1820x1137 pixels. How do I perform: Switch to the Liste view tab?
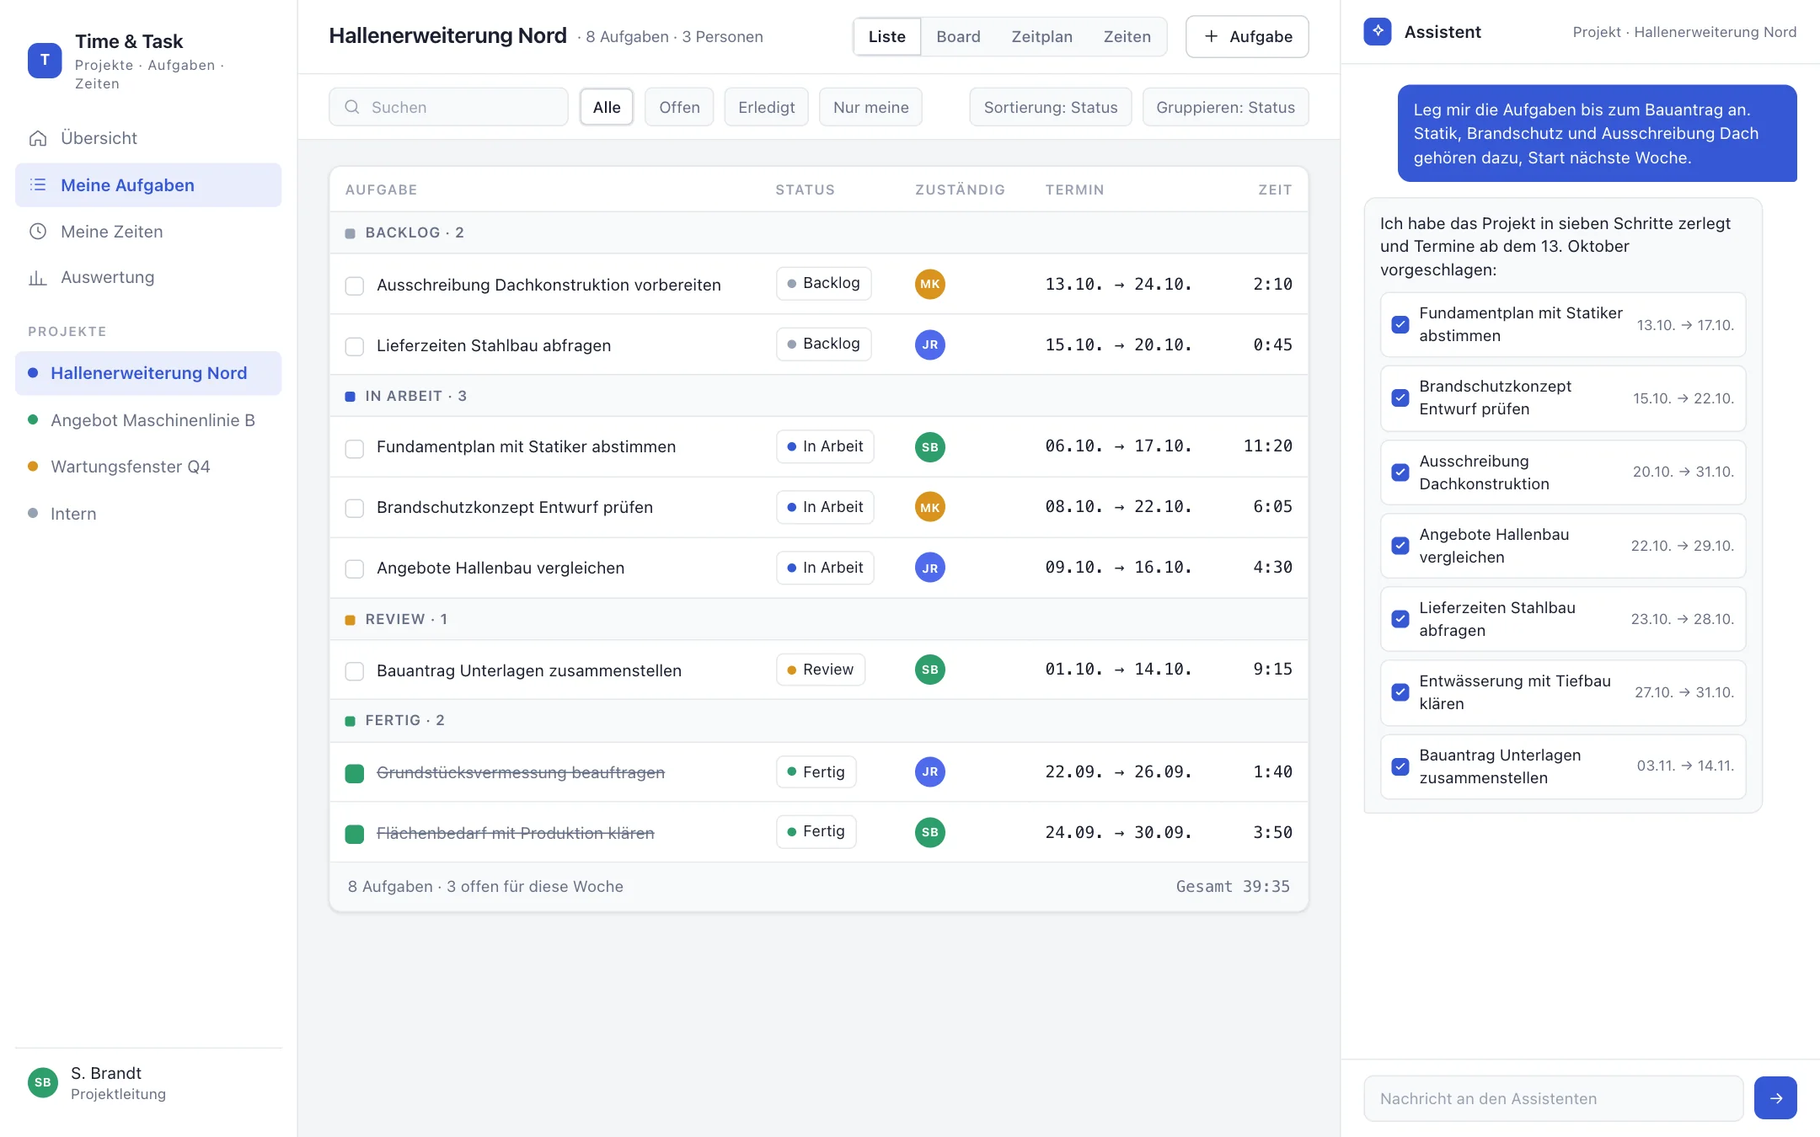(x=887, y=36)
